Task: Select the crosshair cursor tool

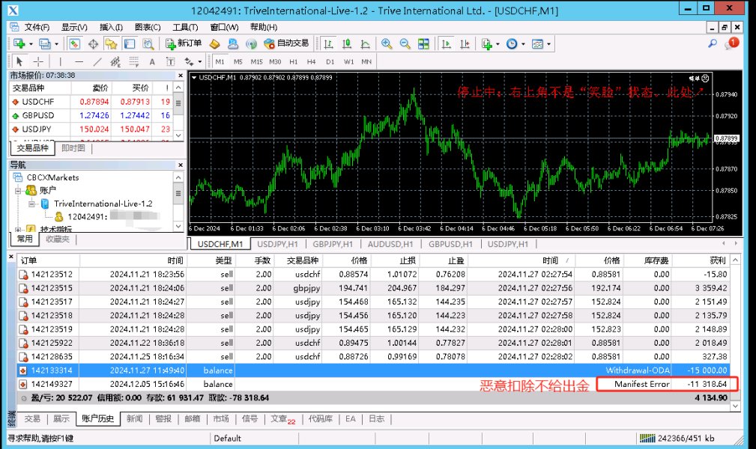Action: click(37, 61)
